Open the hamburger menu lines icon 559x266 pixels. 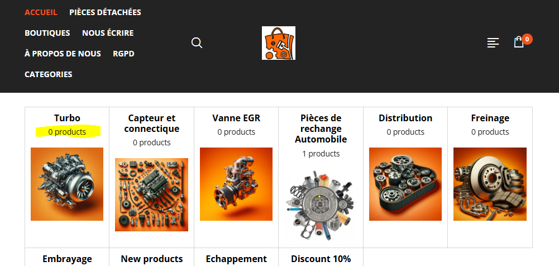(493, 43)
